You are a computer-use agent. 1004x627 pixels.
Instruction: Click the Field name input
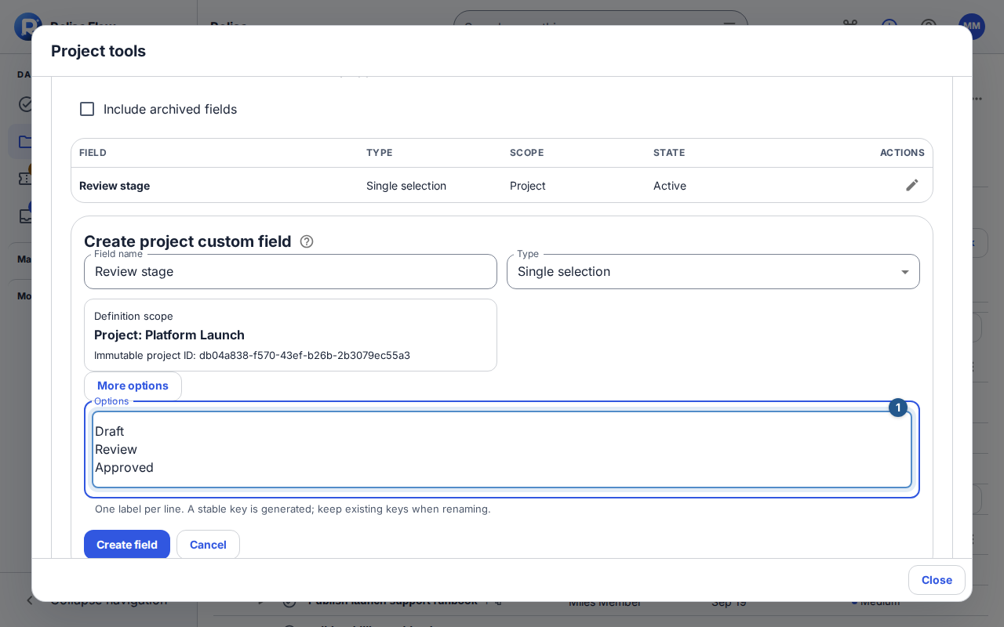point(290,271)
